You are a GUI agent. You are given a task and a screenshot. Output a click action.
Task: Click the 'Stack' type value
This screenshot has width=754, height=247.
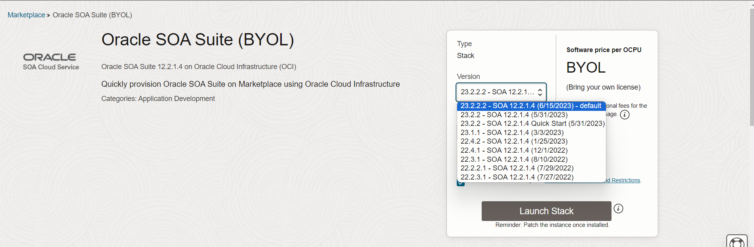coord(465,56)
